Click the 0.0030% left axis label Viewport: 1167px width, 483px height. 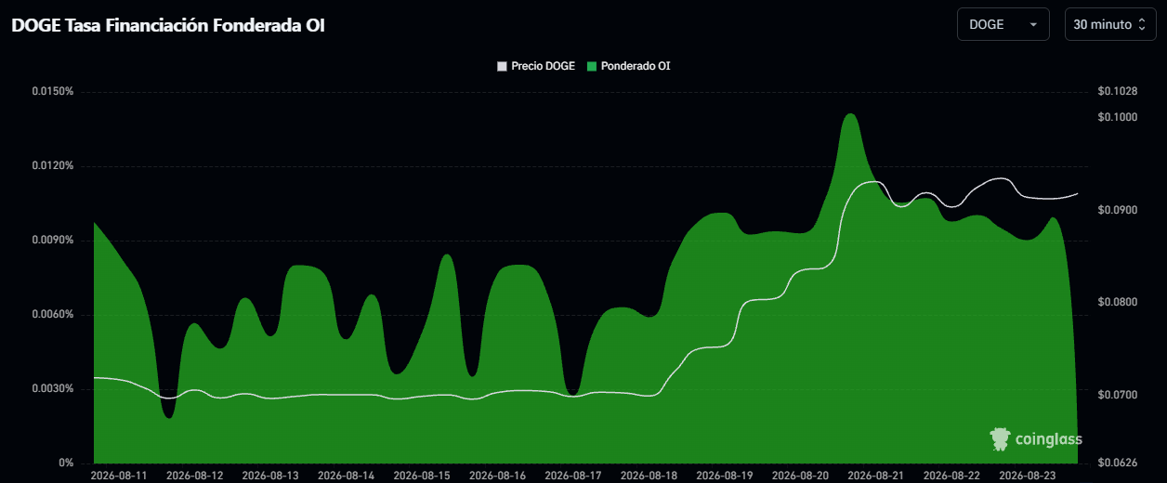53,389
